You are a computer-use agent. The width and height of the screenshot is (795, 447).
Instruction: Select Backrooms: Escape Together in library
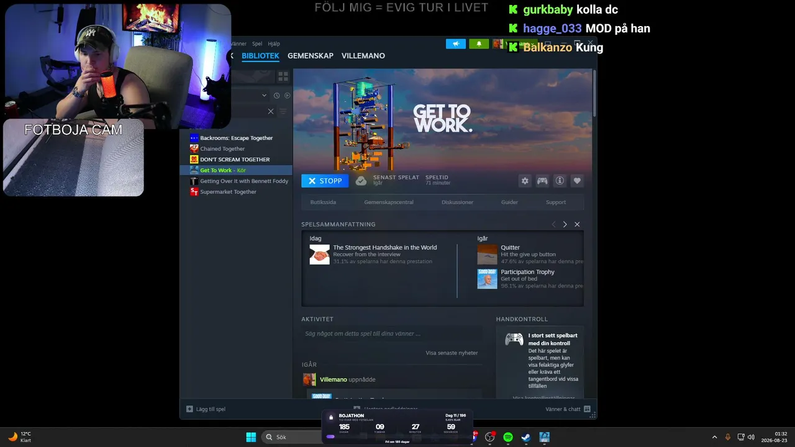point(236,138)
